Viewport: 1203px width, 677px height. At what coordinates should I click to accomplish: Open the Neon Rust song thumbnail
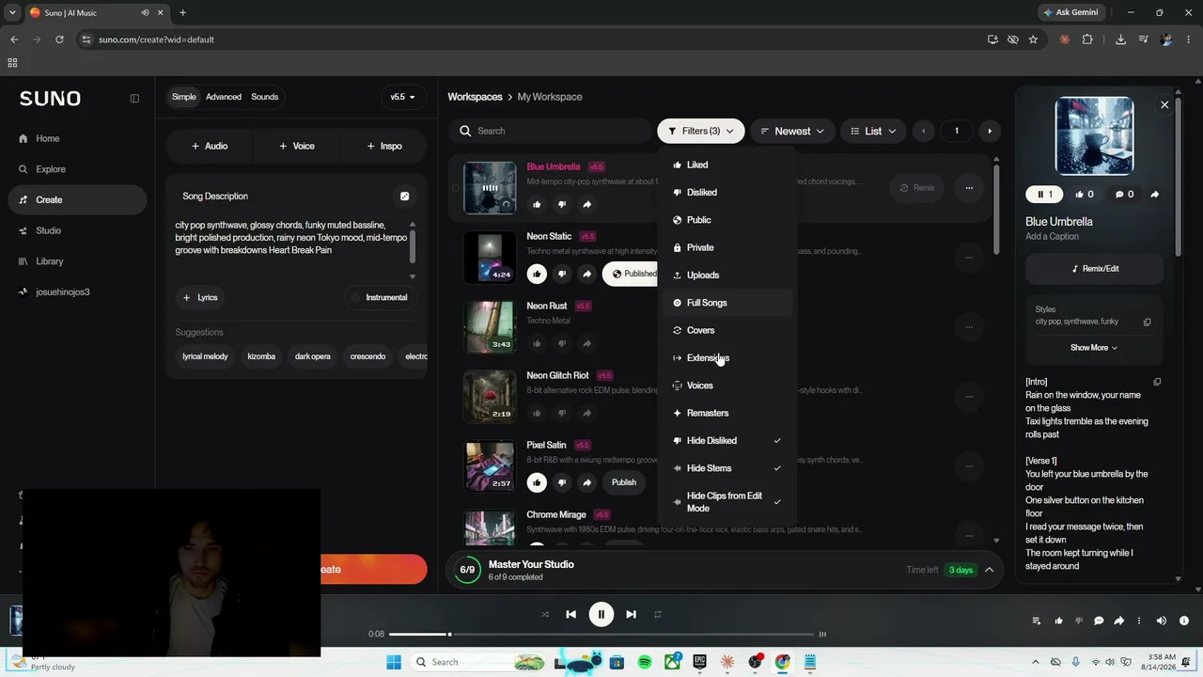tap(490, 326)
